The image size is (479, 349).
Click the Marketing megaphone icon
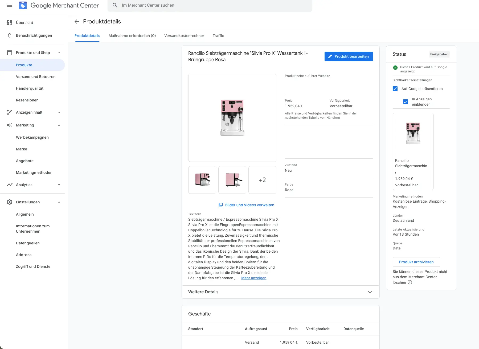[10, 125]
